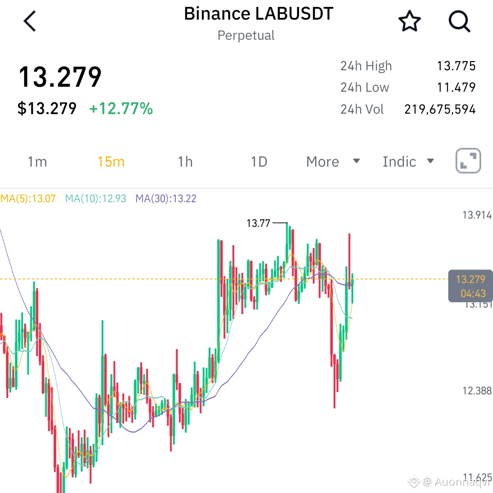This screenshot has height=493, width=493.
Task: Tap the large 13.279 price
Action: 60,77
